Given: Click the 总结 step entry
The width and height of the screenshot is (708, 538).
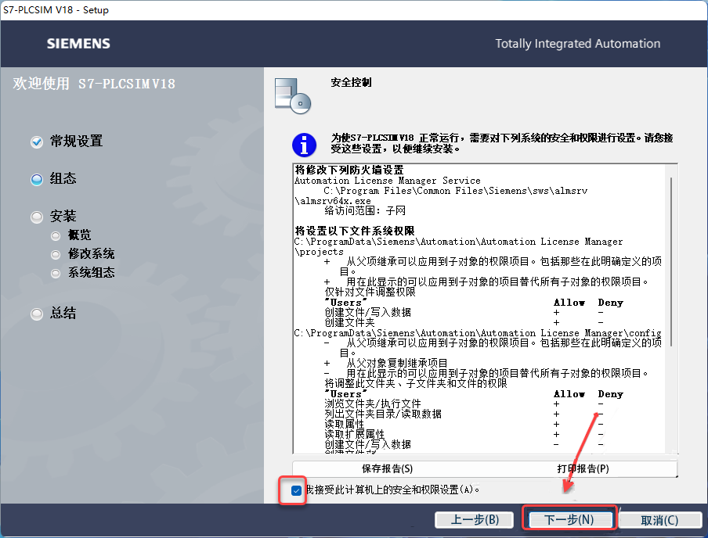Looking at the screenshot, I should [x=63, y=314].
